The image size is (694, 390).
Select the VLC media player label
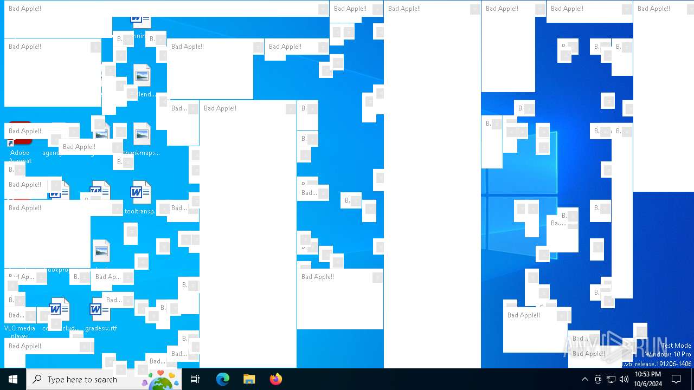pos(20,331)
